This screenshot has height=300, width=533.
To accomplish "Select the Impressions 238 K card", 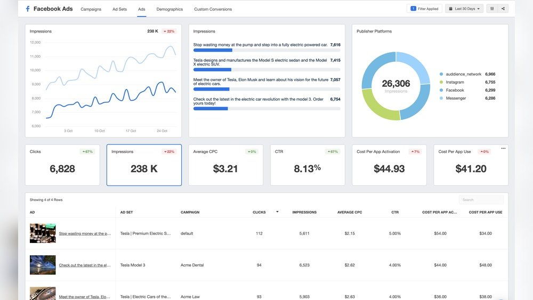I will click(x=144, y=165).
